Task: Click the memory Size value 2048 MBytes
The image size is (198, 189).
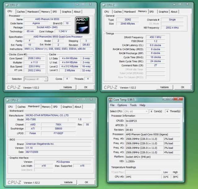Action: pos(128,24)
